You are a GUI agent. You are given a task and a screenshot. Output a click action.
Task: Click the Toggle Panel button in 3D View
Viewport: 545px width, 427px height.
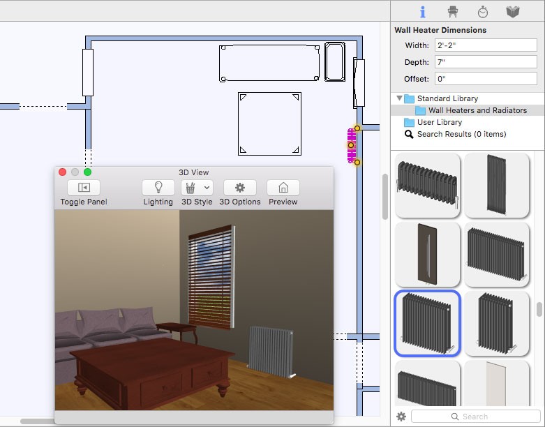point(84,188)
